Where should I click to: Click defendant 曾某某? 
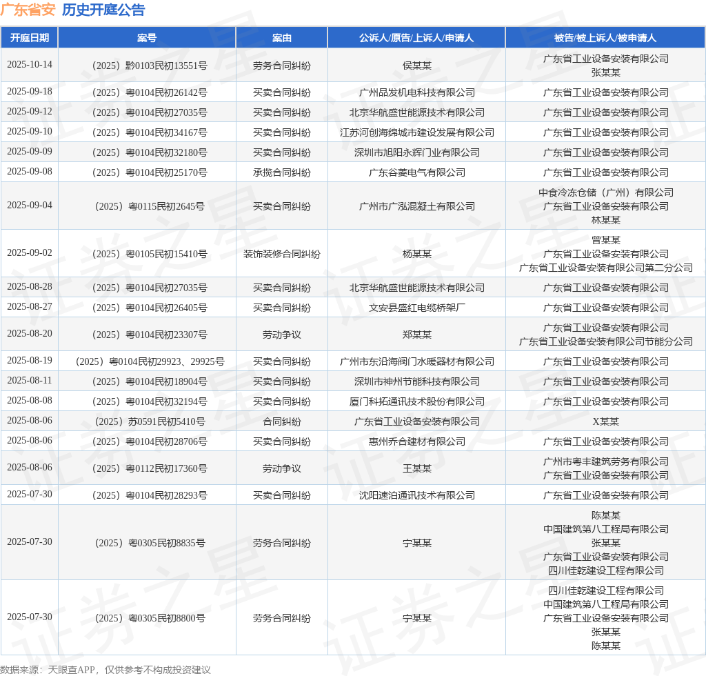[x=606, y=240]
